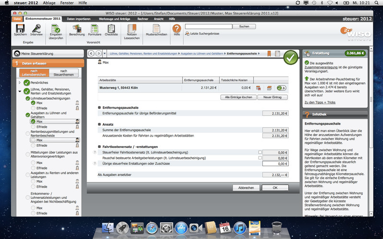Viewport: 383px width, 239px height.
Task: Open Zu den Tipps + Tricks link
Action: pos(320,102)
